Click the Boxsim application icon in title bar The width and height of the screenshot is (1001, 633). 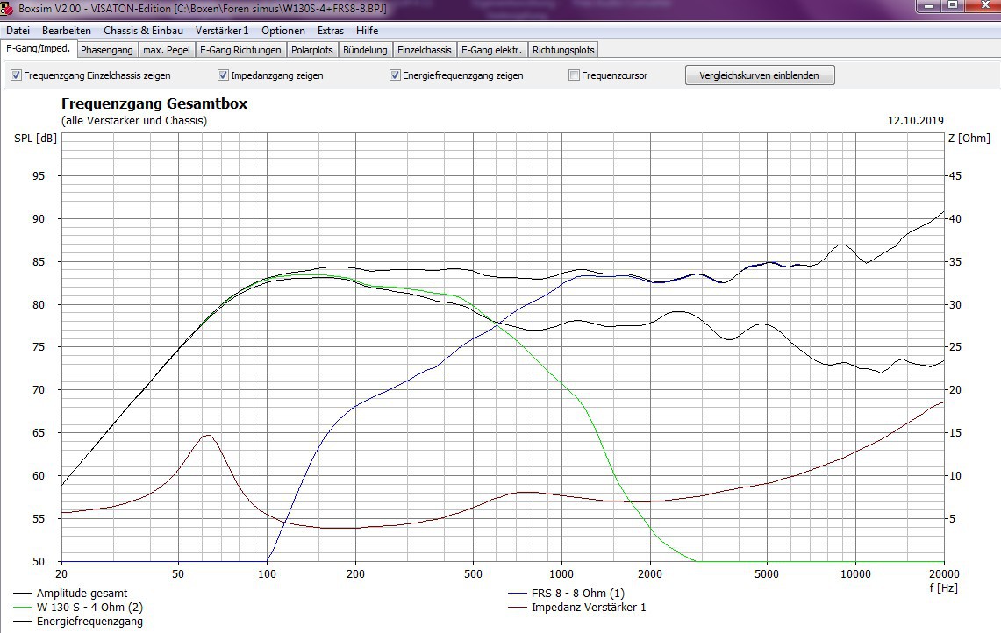click(x=6, y=8)
